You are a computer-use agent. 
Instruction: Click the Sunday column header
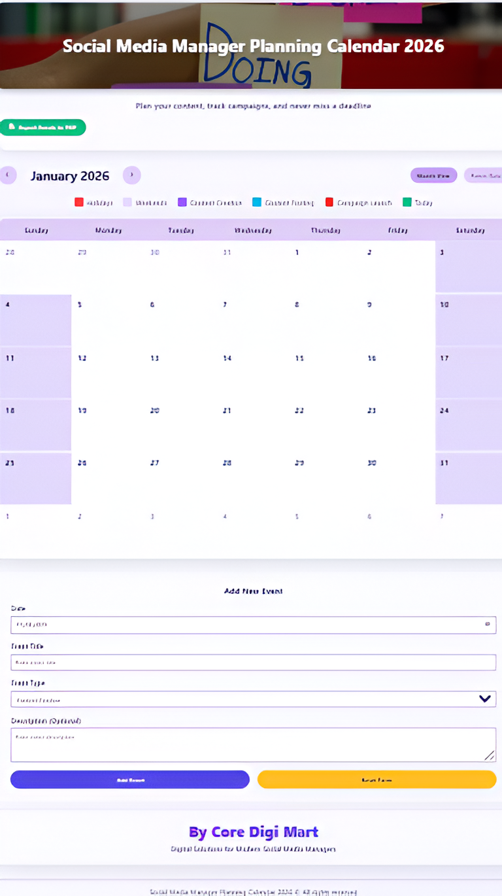[x=36, y=230]
